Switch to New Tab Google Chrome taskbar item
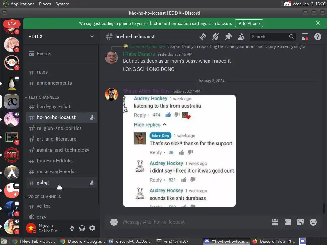Image resolution: width=327 pixels, height=245 pixels. (x=34, y=241)
